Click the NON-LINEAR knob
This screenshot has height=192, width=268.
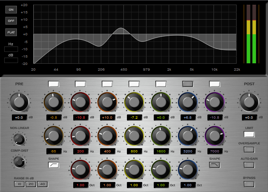18,139
